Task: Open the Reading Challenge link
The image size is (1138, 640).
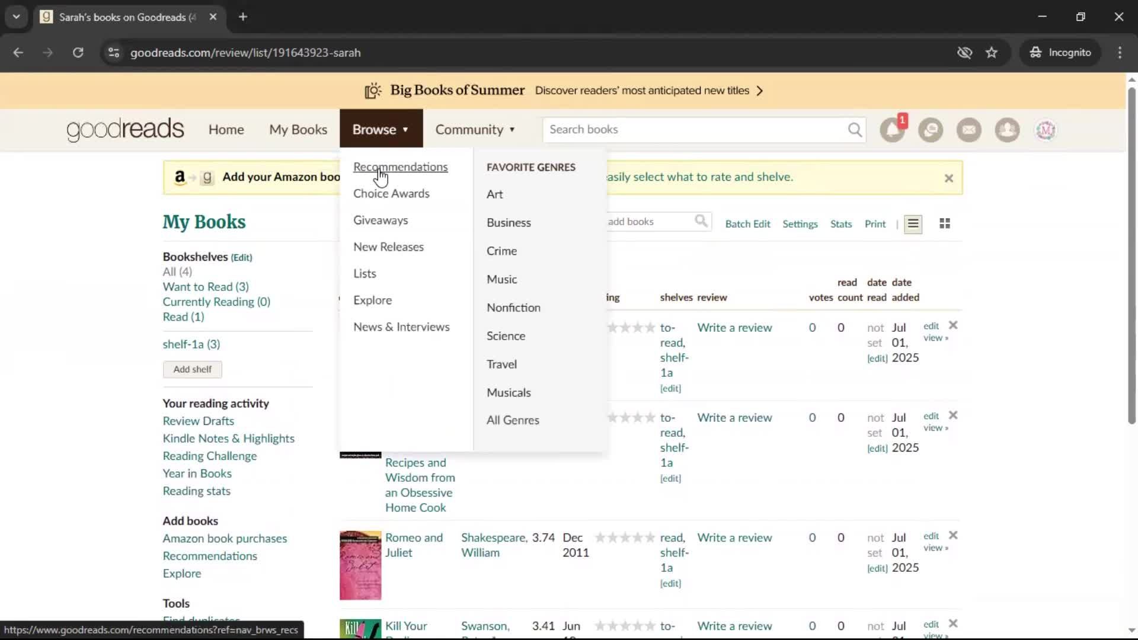Action: [210, 456]
